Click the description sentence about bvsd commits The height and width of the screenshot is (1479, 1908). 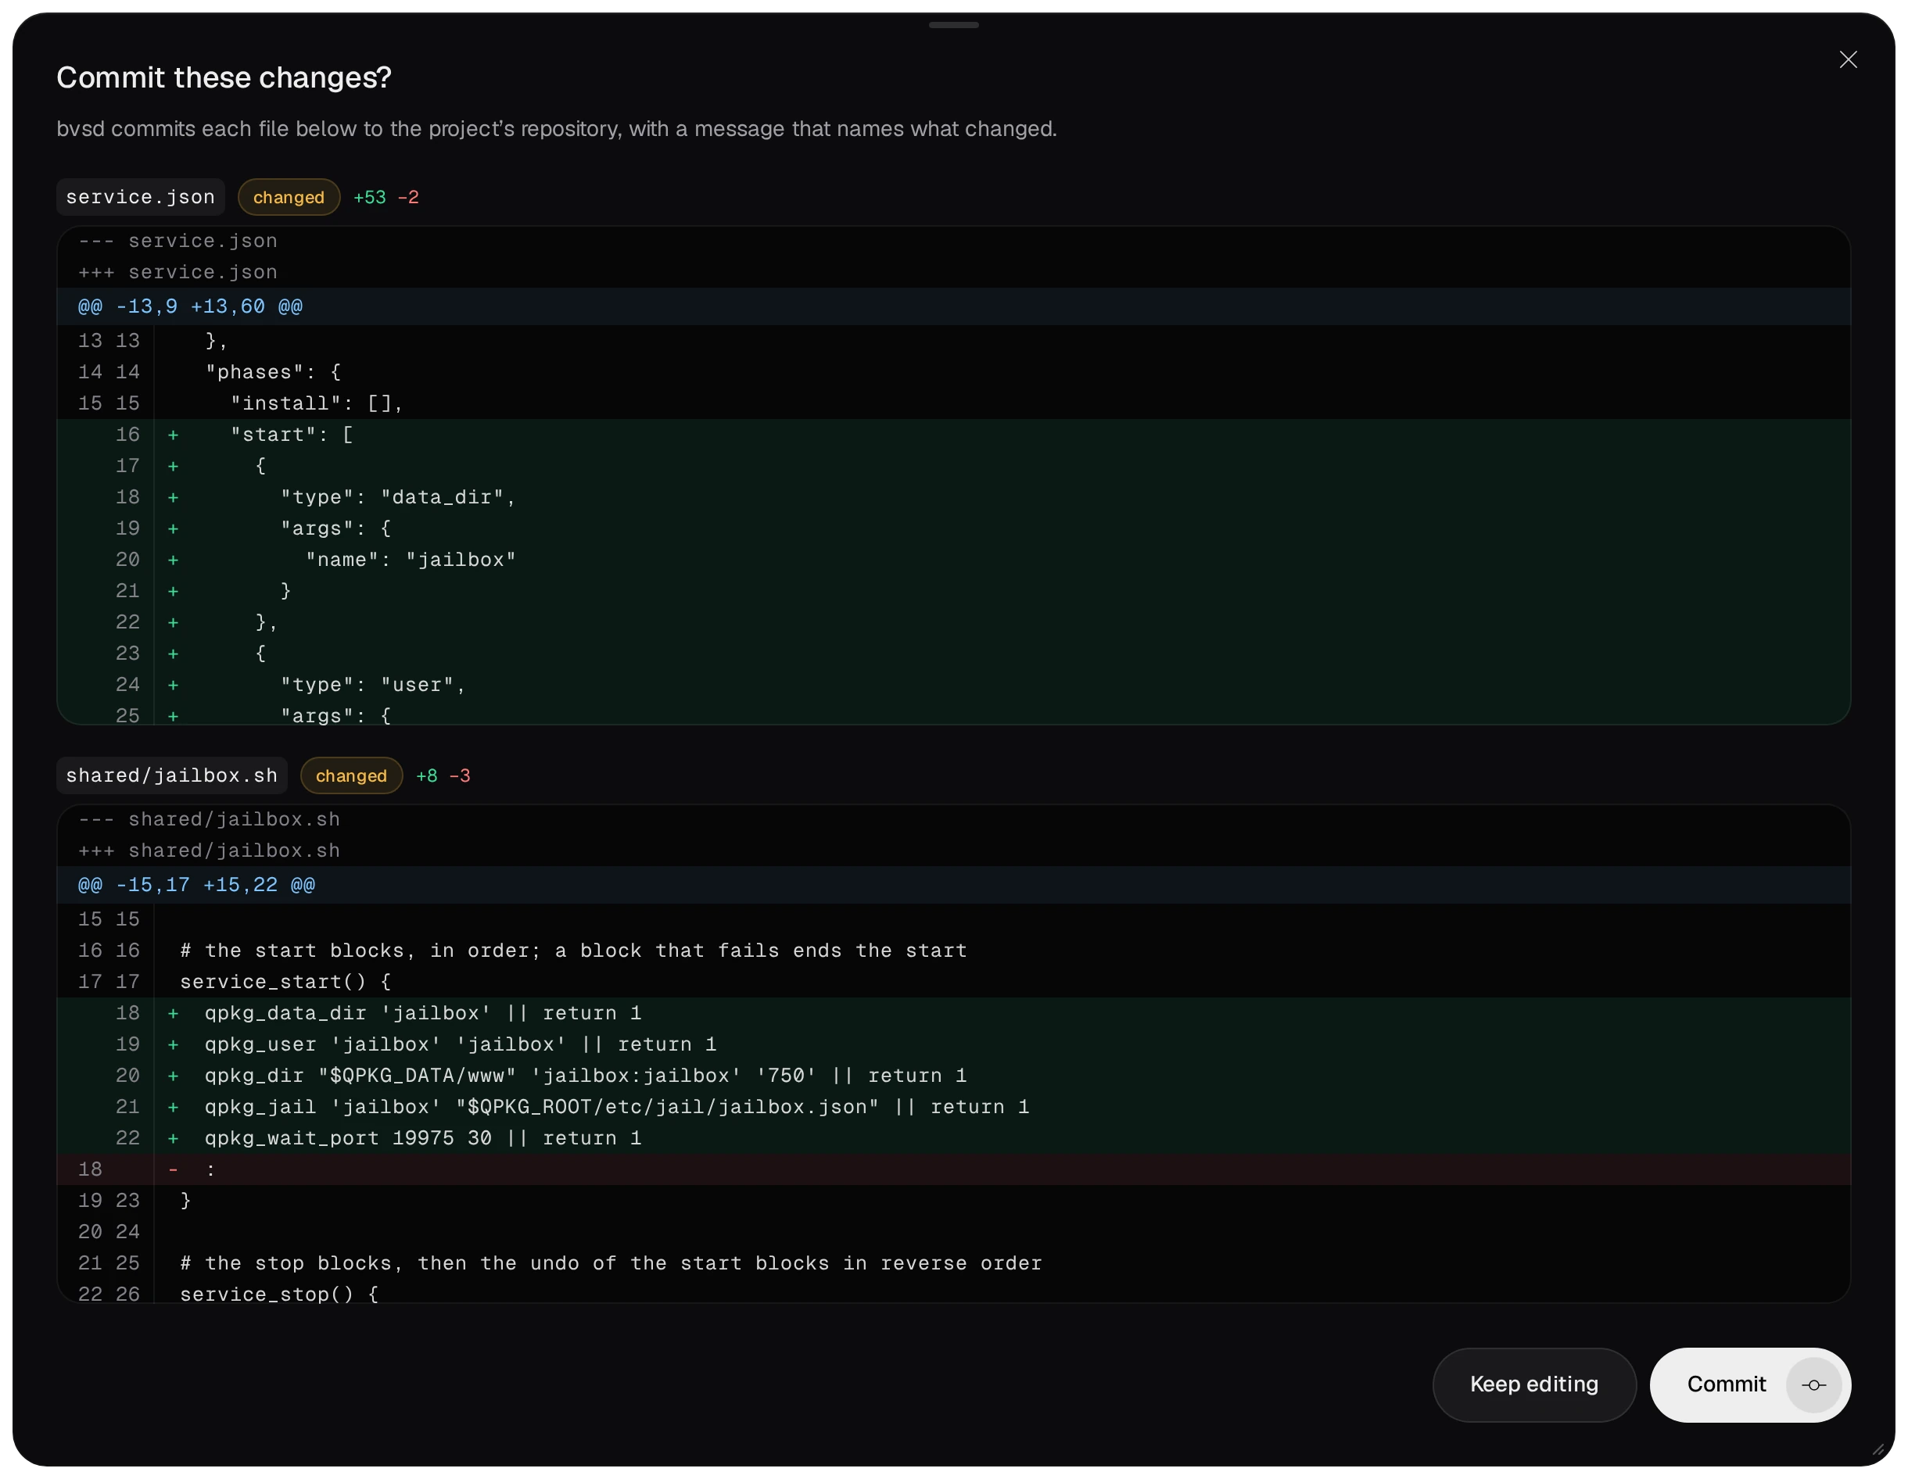point(557,129)
